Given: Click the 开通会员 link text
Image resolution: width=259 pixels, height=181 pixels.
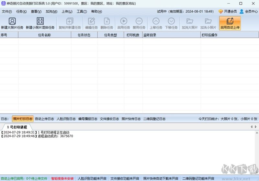Looking at the screenshot, I should point(230,11).
